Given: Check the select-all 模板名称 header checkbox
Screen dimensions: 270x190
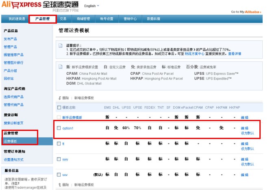Looking at the screenshot, I should (x=59, y=108).
